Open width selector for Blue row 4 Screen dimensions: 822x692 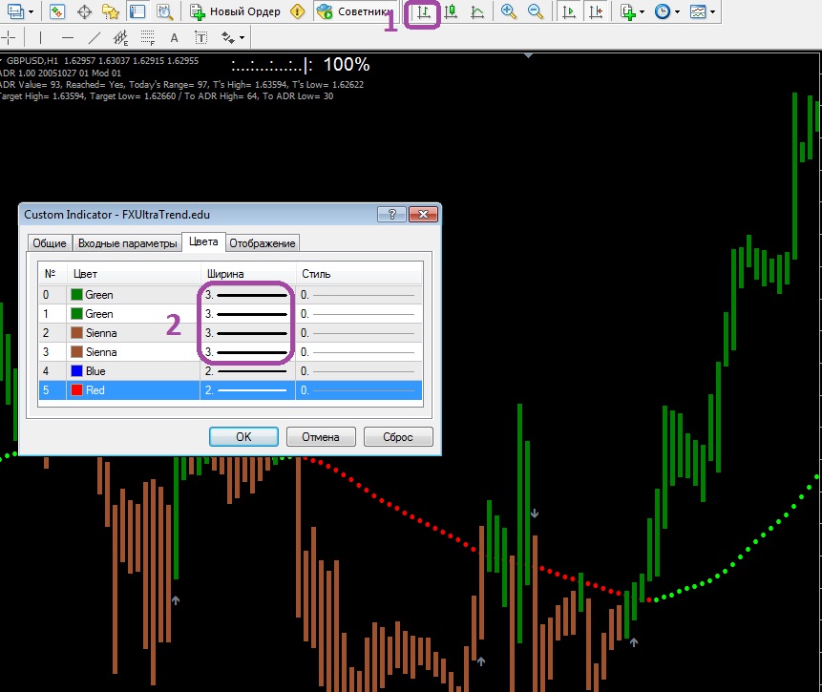point(248,371)
